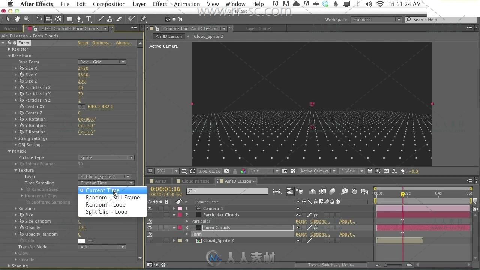Open composition mini-flowchart in timeline
The height and width of the screenshot is (270, 480).
[277, 191]
